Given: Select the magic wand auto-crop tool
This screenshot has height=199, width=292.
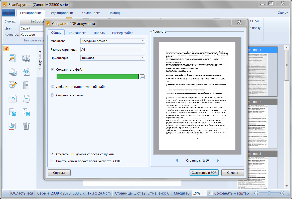Looking at the screenshot, I should pyautogui.click(x=13, y=59).
